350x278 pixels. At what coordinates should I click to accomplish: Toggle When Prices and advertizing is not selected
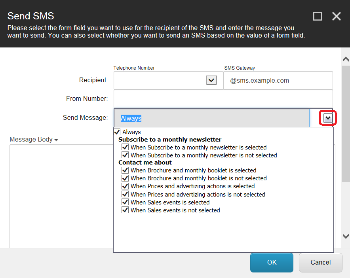point(125,194)
